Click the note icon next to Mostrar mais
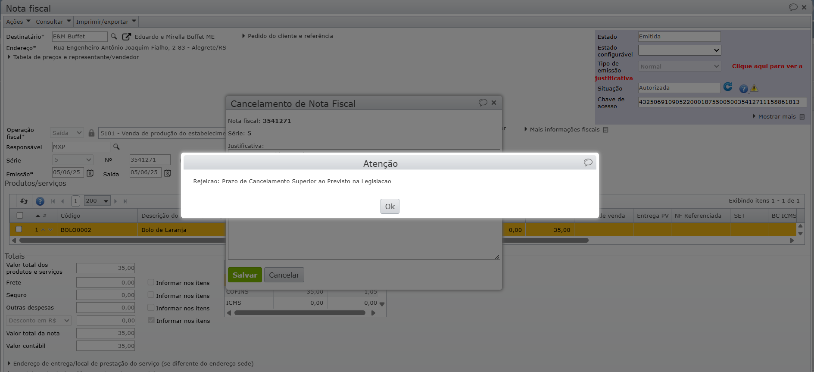The height and width of the screenshot is (372, 814). tap(802, 117)
